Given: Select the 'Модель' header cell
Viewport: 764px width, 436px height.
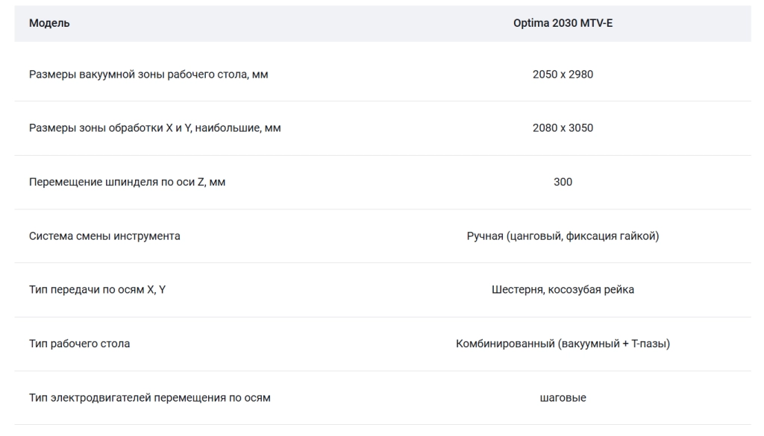Looking at the screenshot, I should pos(49,23).
